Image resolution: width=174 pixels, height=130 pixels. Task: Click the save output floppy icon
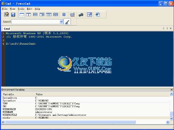(x=13, y=15)
